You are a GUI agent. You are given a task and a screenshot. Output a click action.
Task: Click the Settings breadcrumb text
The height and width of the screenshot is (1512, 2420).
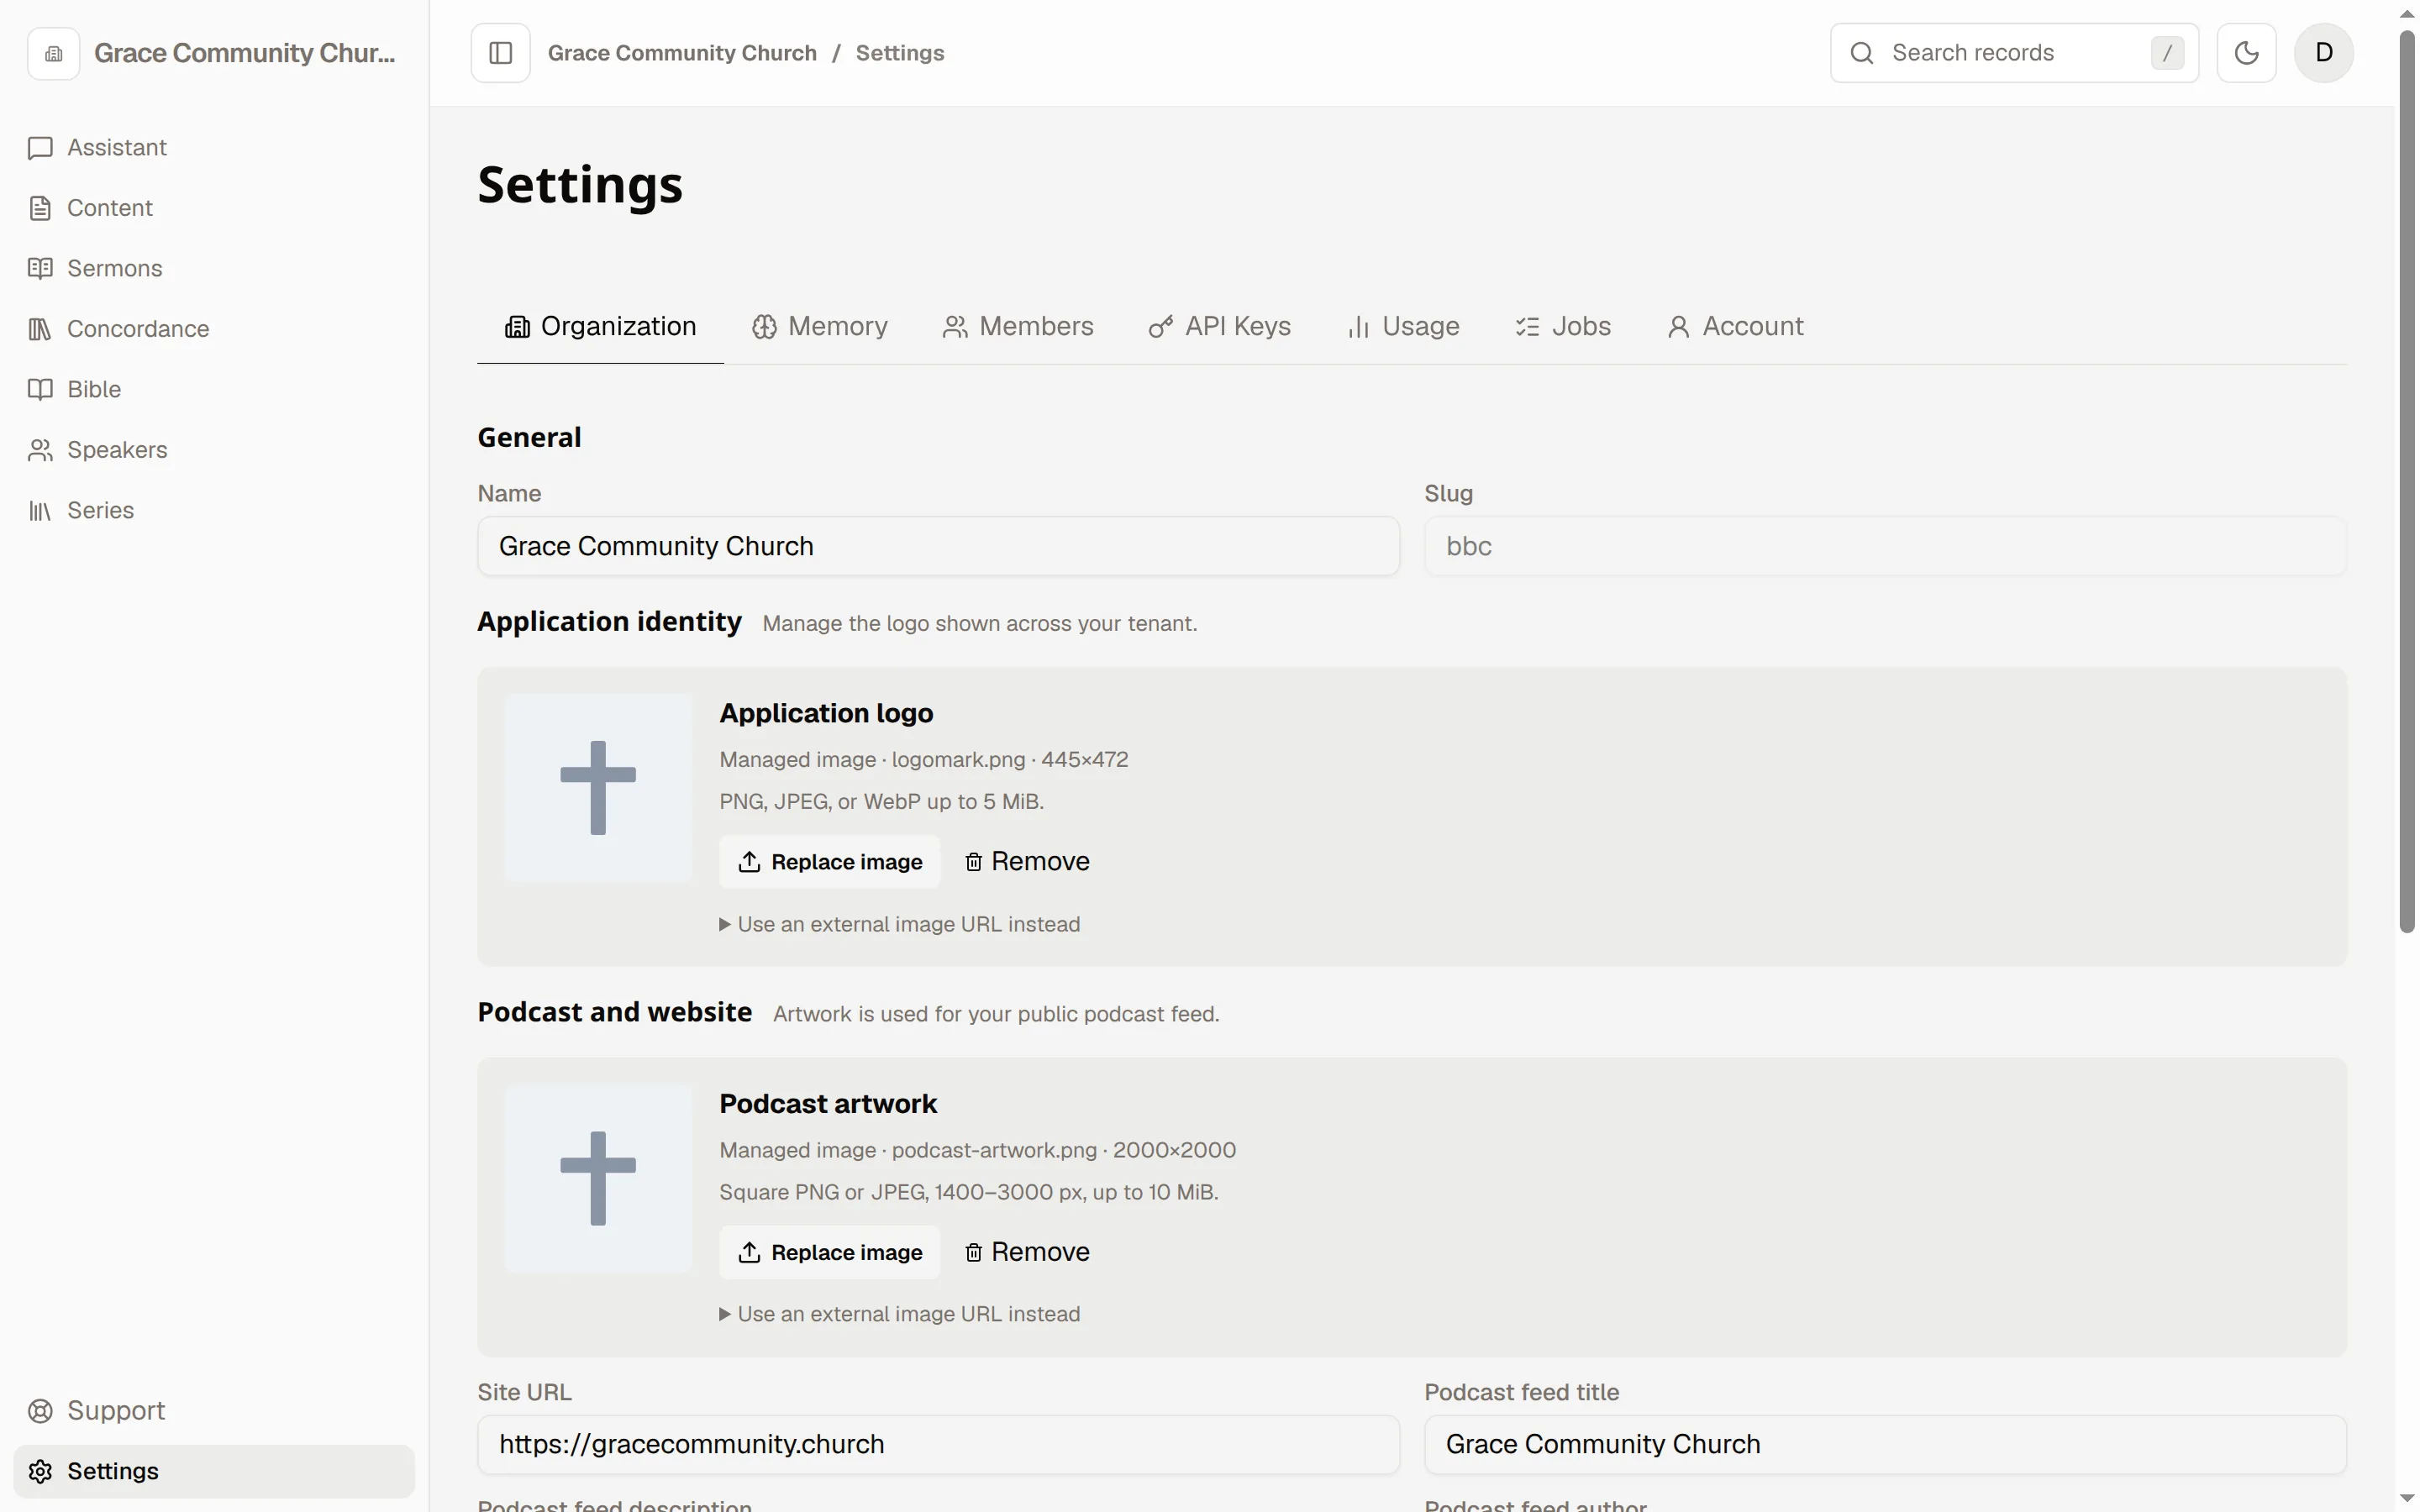899,53
